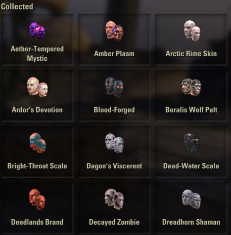The height and width of the screenshot is (235, 231).
Task: Click the Arctic Rime Skin label
Action: click(191, 54)
